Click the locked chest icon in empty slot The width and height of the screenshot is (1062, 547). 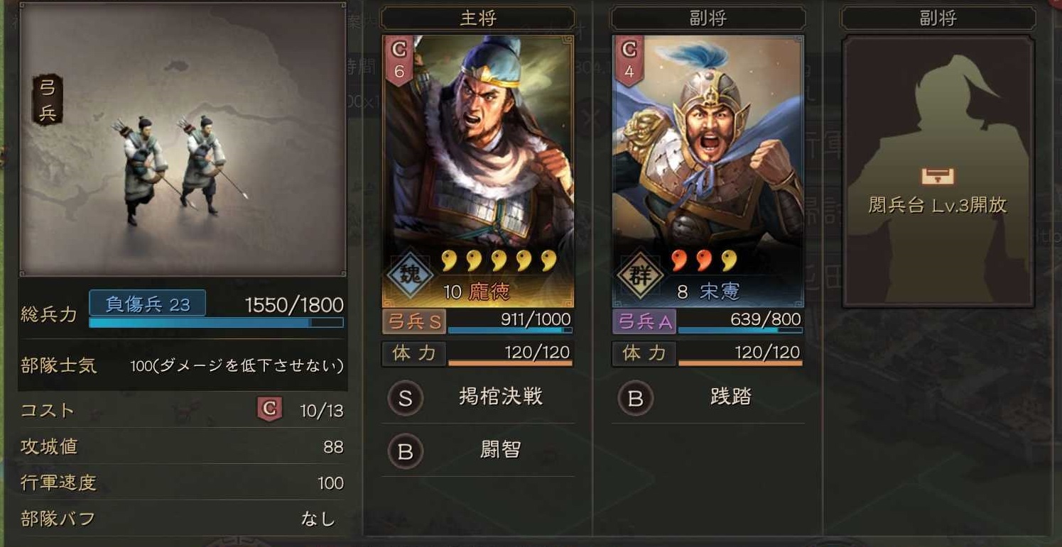[x=937, y=176]
